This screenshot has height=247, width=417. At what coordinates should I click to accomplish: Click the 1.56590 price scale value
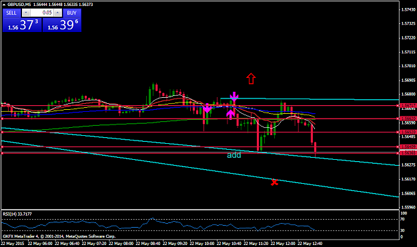(408, 123)
